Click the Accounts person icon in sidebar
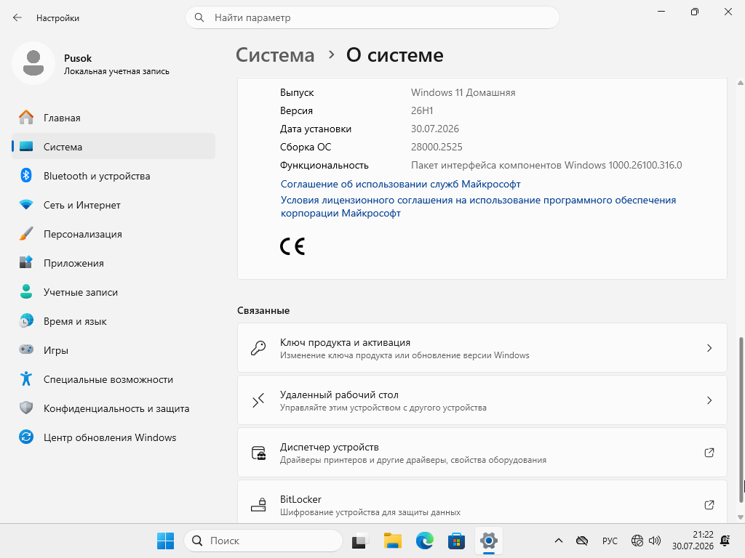Image resolution: width=745 pixels, height=558 pixels. (26, 291)
